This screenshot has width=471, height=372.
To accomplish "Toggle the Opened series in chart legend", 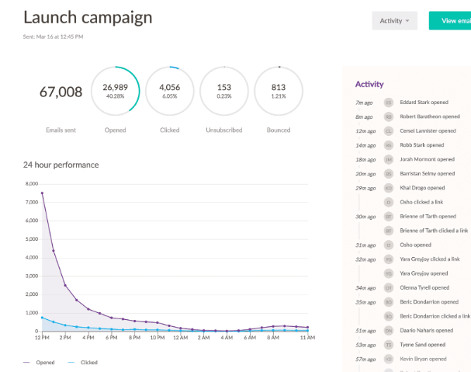I will pos(39,363).
